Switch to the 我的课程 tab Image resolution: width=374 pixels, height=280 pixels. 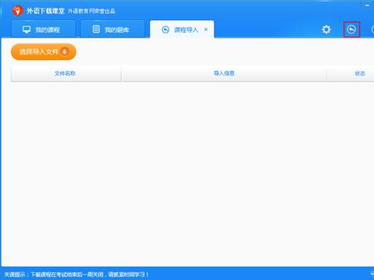point(44,30)
